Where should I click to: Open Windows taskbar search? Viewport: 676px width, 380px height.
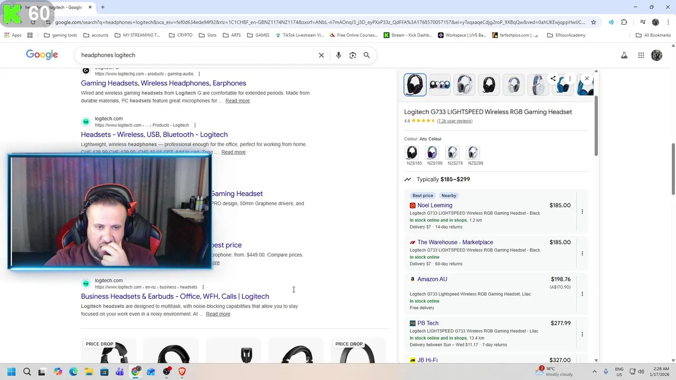coord(27,372)
